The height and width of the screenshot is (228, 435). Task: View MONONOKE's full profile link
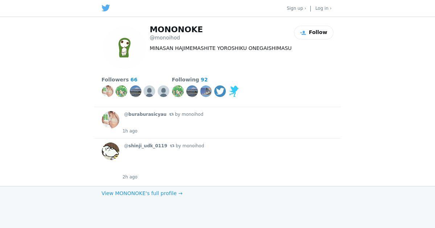pyautogui.click(x=142, y=193)
